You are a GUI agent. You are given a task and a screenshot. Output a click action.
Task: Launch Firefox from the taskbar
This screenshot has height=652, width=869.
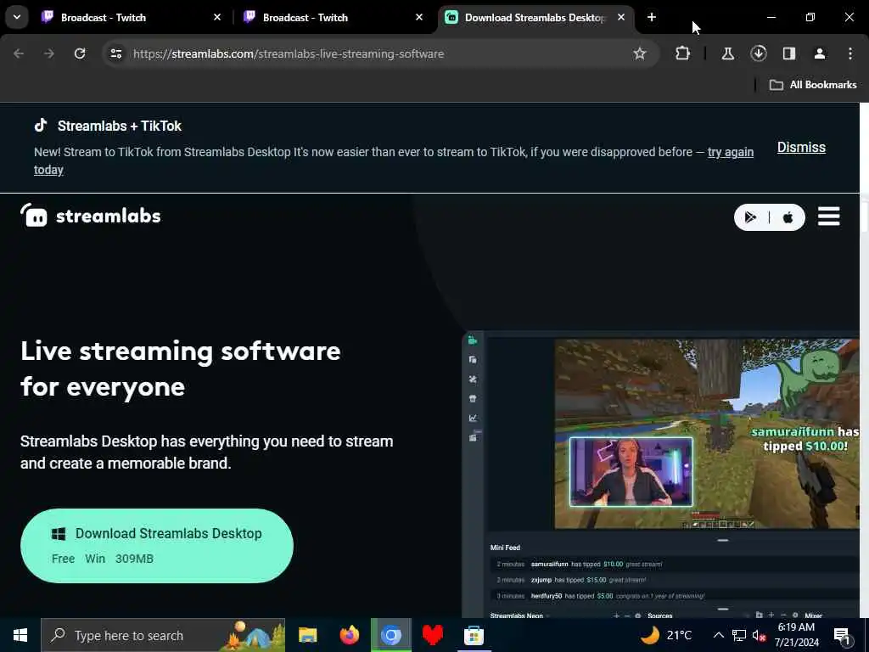pyautogui.click(x=349, y=635)
